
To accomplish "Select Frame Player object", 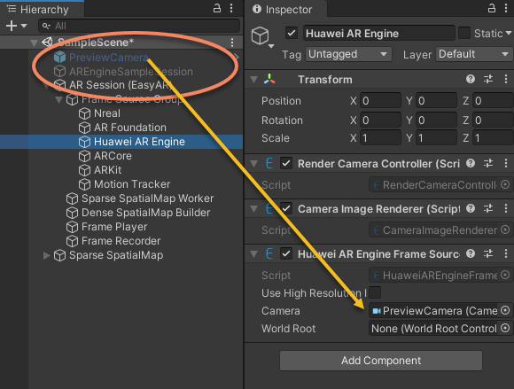I will (114, 227).
